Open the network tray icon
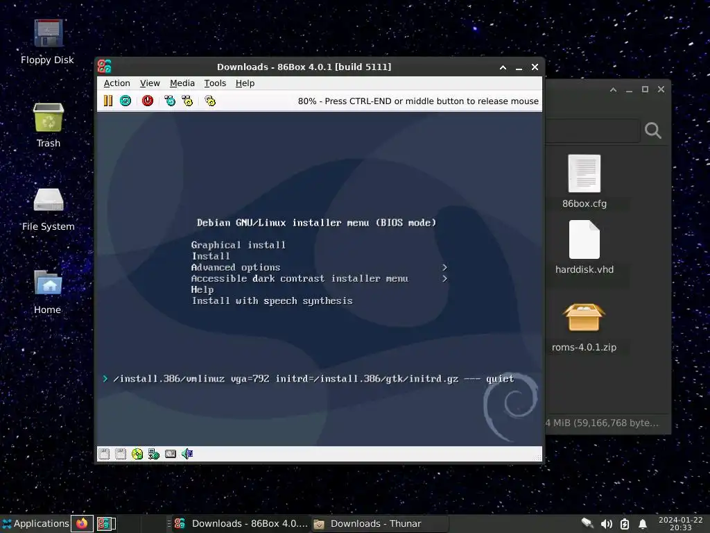This screenshot has width=710, height=533. pos(587,524)
